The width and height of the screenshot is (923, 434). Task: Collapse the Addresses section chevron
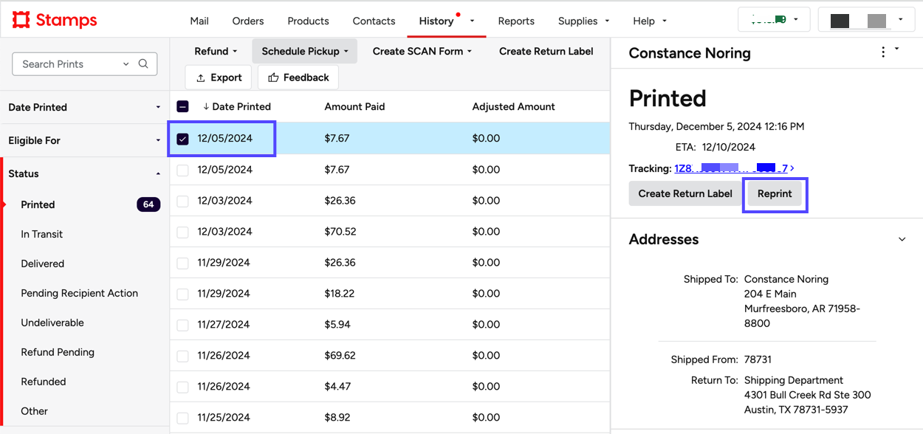coord(902,239)
